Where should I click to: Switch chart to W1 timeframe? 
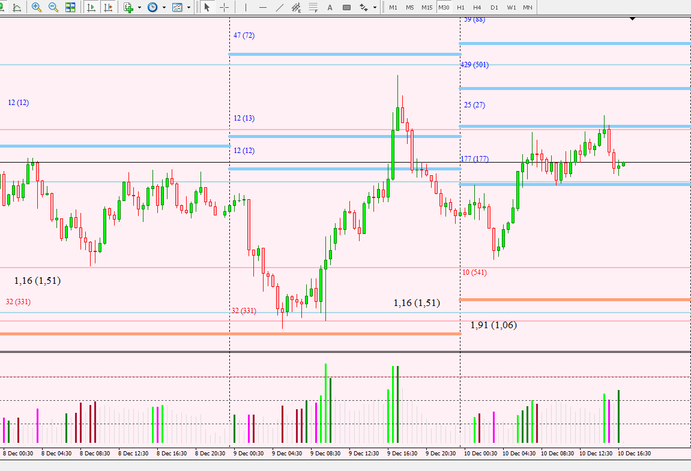tap(511, 7)
